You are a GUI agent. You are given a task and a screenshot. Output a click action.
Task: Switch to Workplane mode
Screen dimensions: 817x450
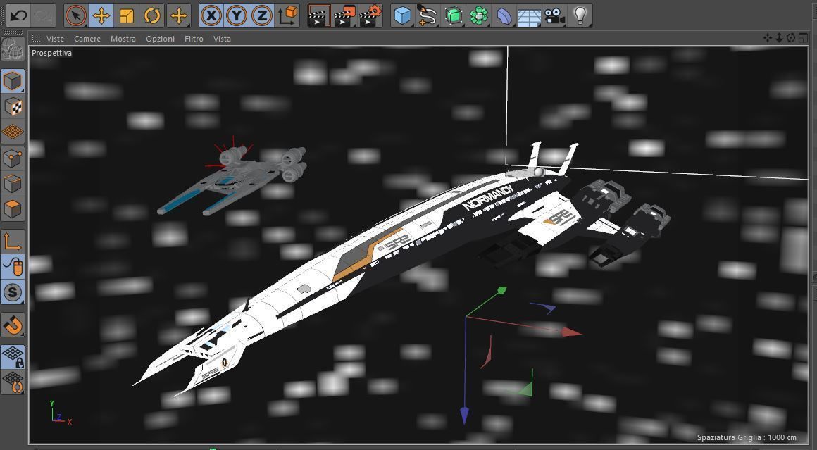pos(13,132)
